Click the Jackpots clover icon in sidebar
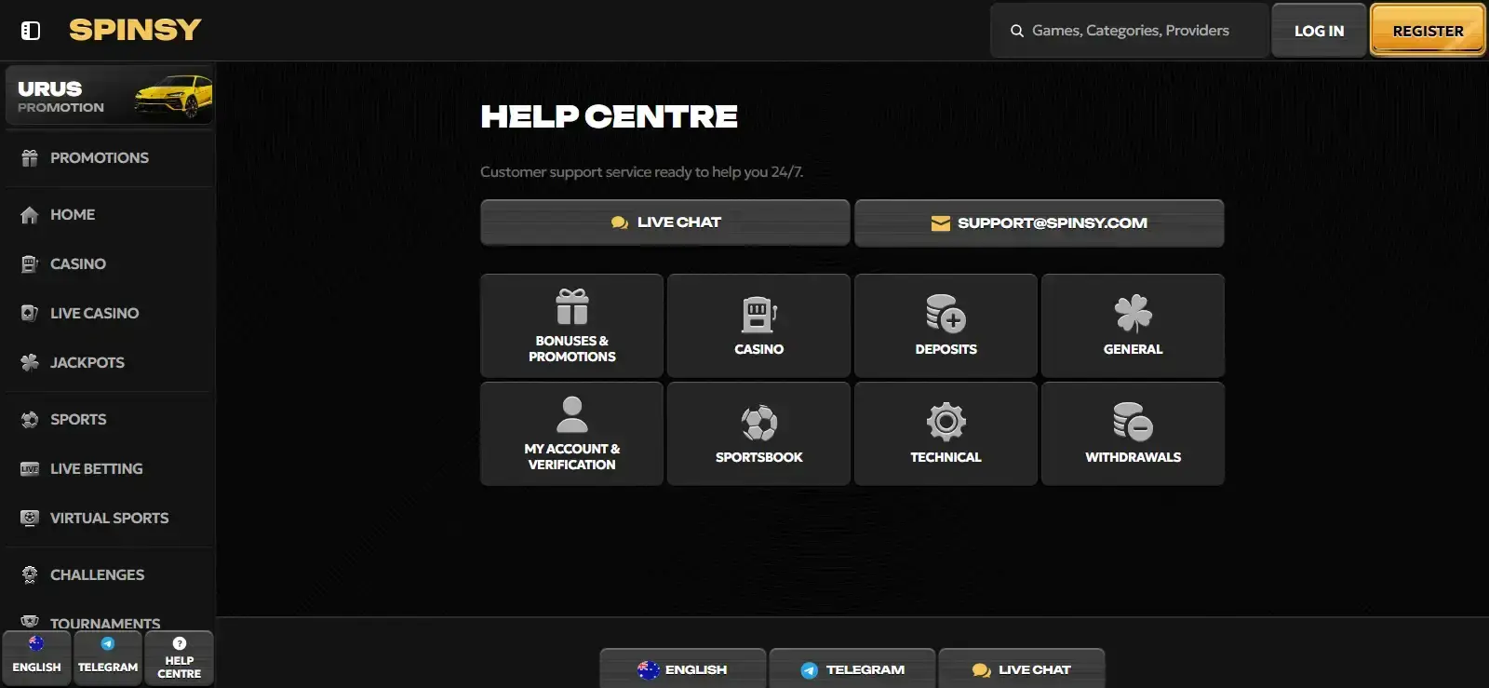Screen dimensions: 1489x688 click(30, 363)
